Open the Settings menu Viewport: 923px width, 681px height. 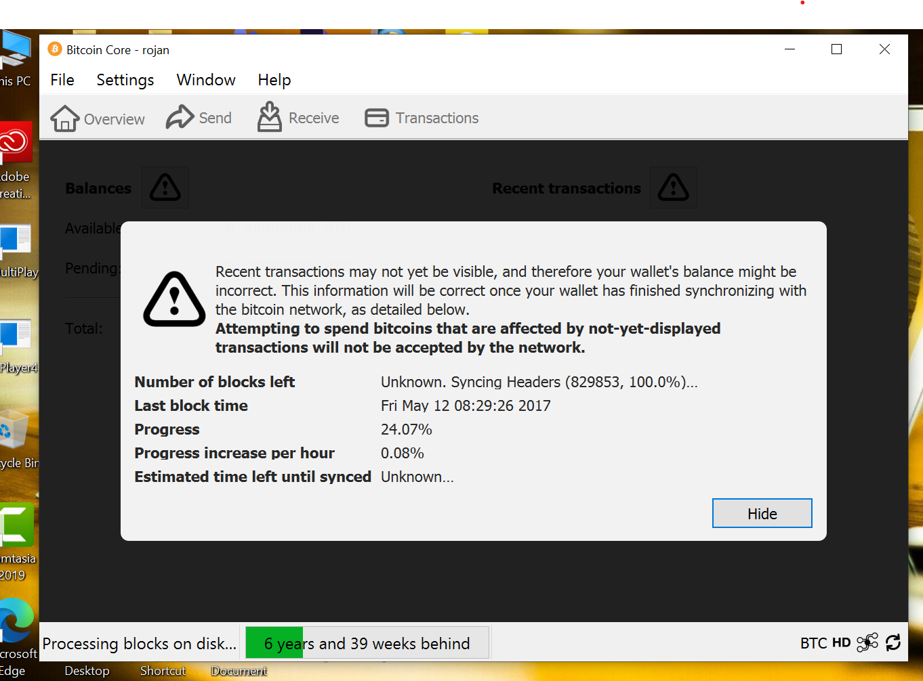click(125, 80)
